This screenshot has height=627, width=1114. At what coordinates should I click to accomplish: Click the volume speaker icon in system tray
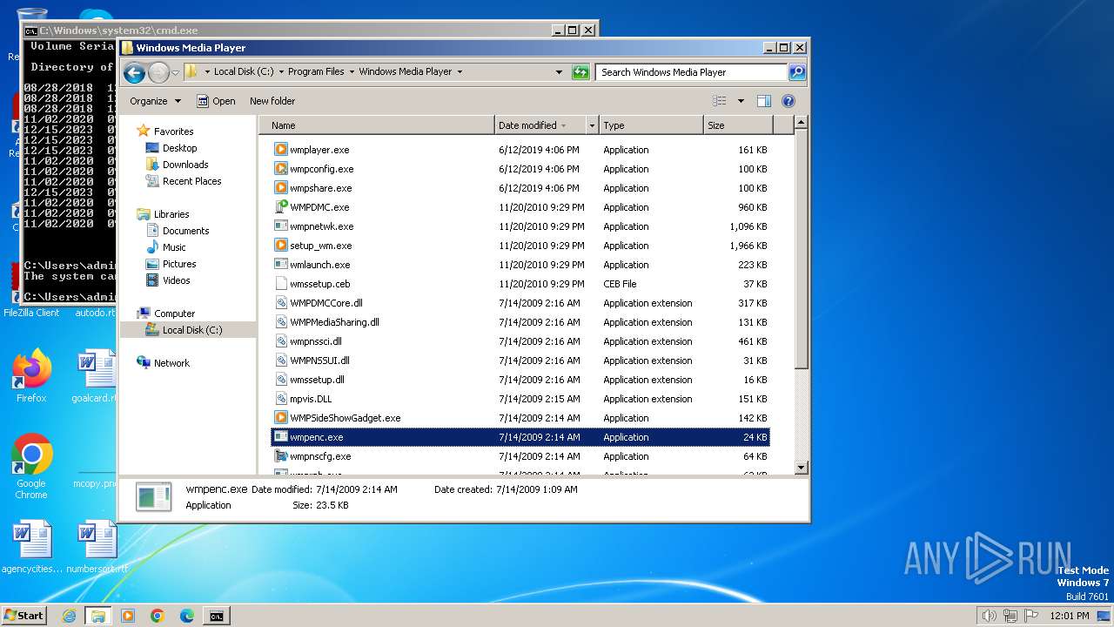click(x=990, y=616)
